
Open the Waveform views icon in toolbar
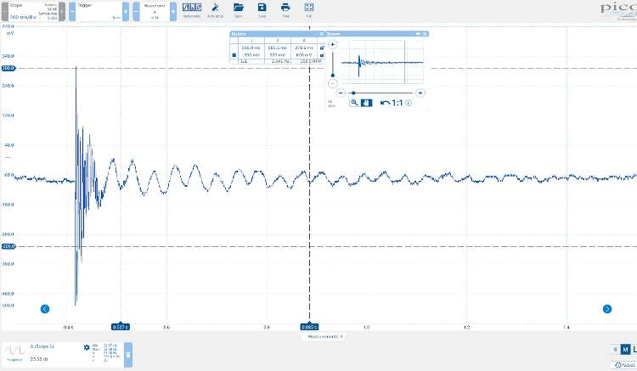(191, 10)
